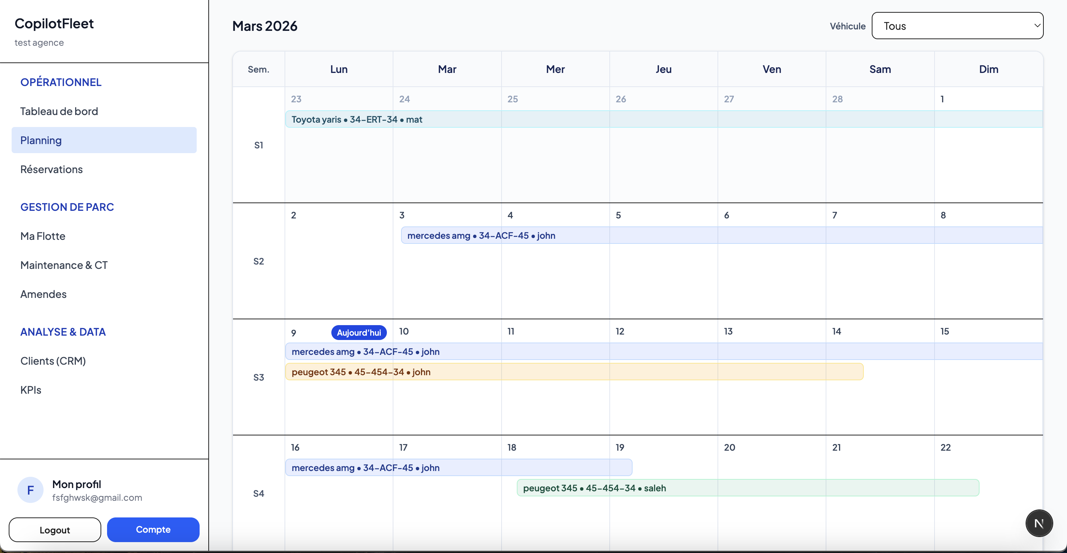
Task: Click the Aujourd'hui badge on March 9
Action: pos(359,333)
